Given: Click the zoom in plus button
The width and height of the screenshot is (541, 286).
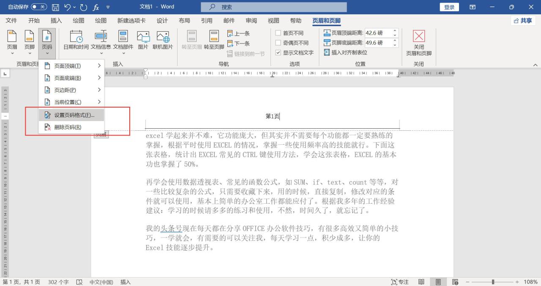Looking at the screenshot, I should click(517, 282).
